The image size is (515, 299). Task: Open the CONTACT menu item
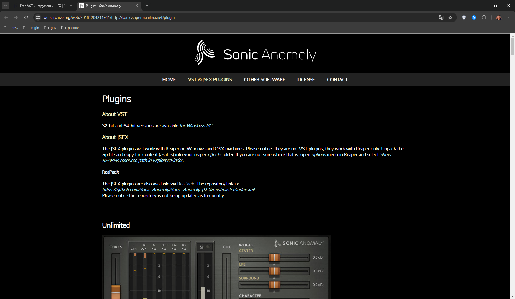337,80
